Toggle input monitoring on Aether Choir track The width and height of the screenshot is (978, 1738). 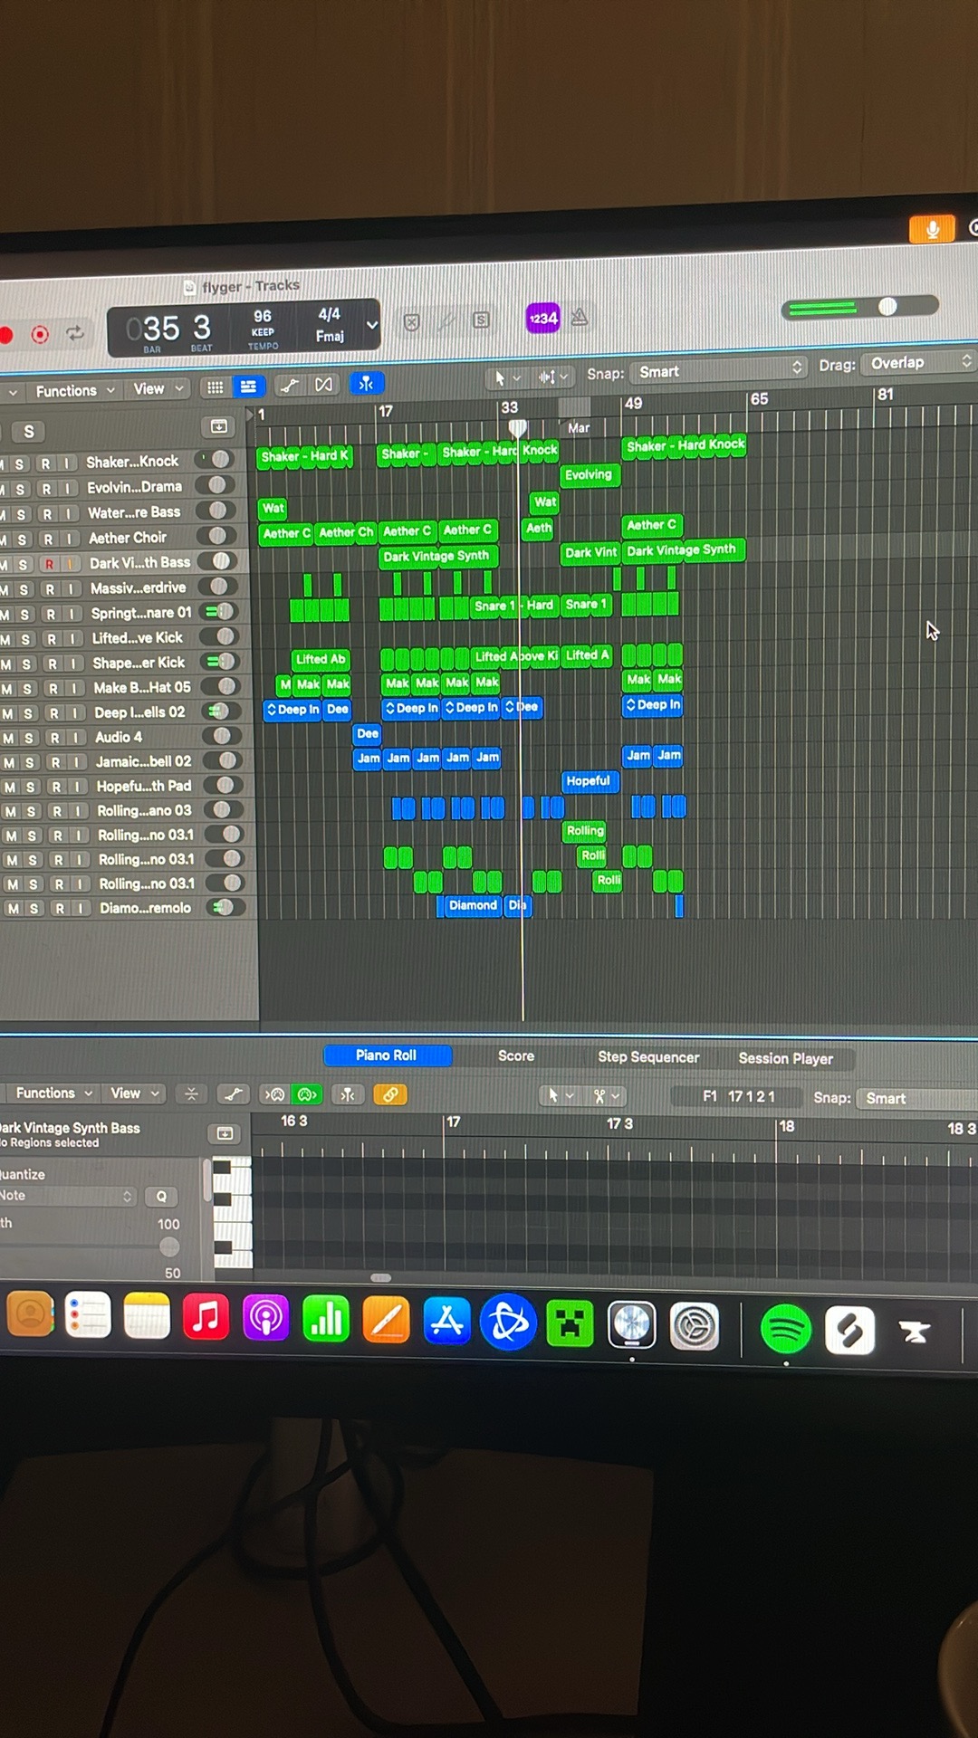point(69,538)
